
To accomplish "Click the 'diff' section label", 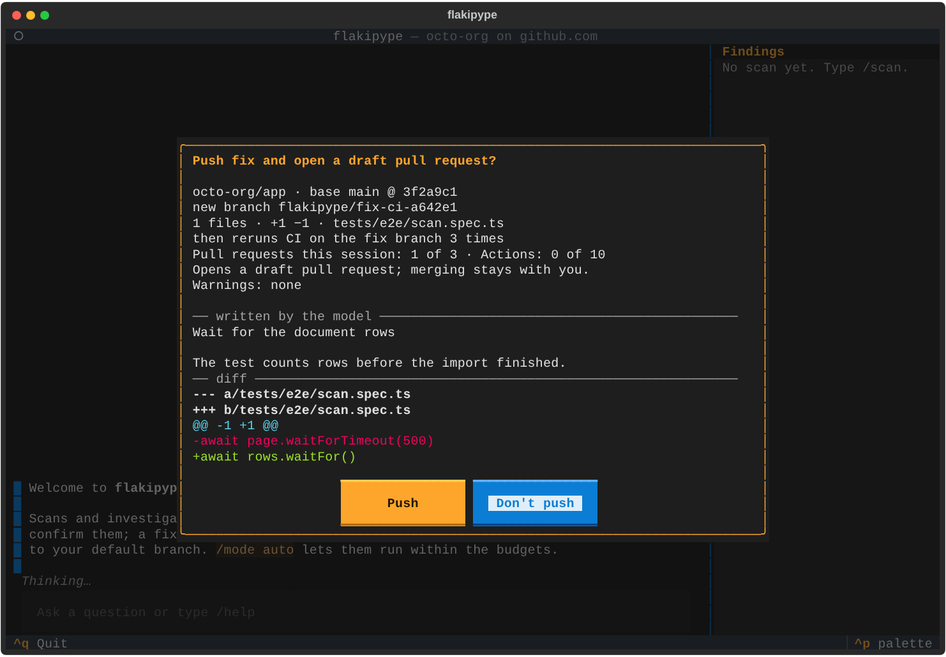I will pos(231,379).
